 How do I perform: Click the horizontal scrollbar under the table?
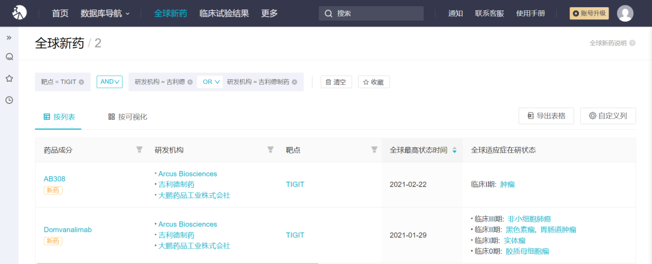(x=177, y=263)
